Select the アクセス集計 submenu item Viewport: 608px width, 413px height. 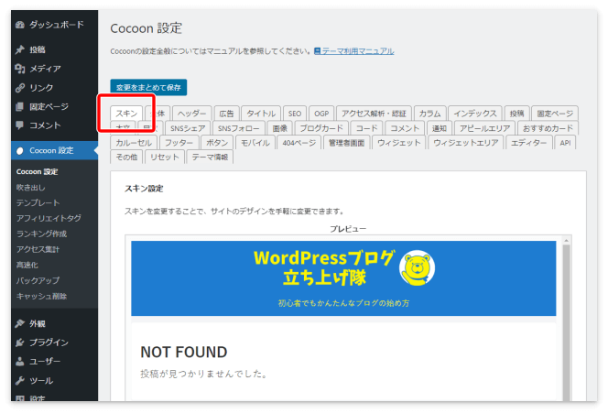coord(38,249)
